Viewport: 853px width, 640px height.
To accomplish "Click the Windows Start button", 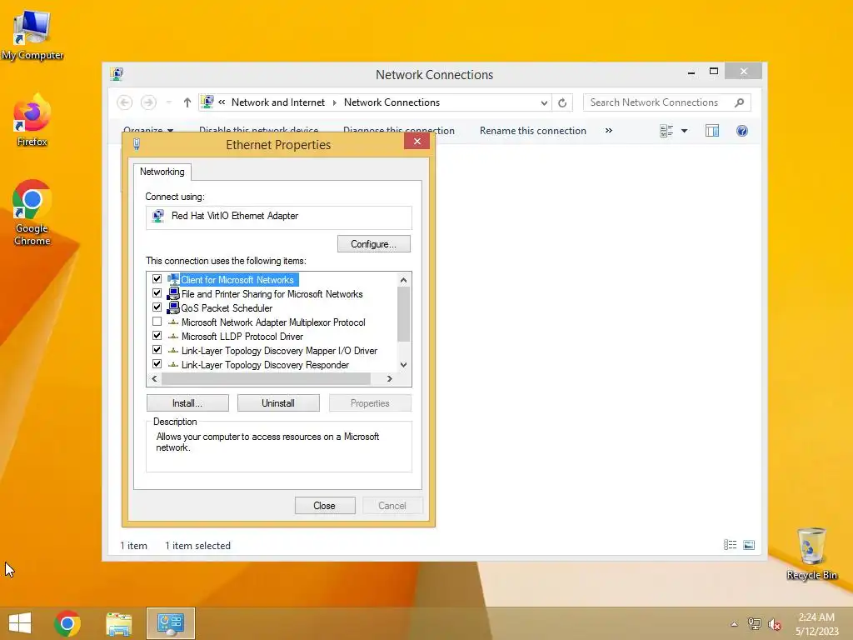I will (x=20, y=623).
